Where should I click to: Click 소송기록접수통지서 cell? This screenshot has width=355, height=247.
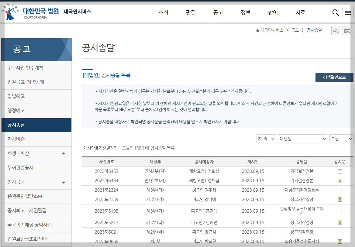click(x=302, y=241)
